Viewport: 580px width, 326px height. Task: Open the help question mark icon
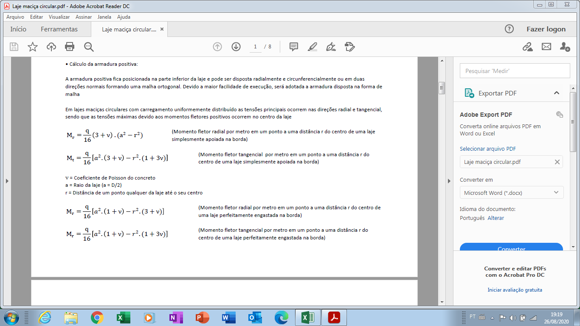point(509,29)
